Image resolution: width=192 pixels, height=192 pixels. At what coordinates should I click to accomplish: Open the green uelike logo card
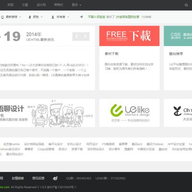129,113
